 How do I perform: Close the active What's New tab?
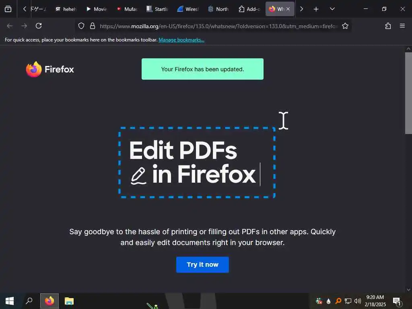(288, 9)
